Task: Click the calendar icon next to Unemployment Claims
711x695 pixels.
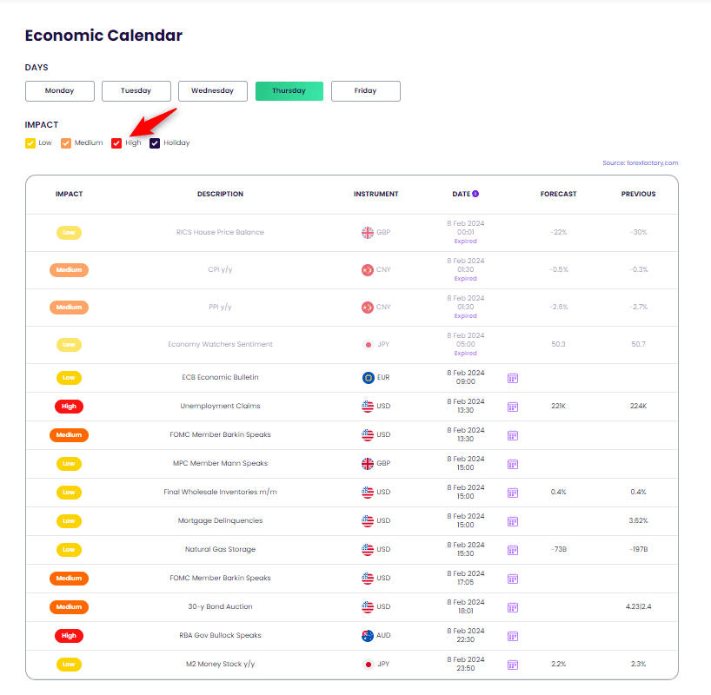Action: point(513,407)
